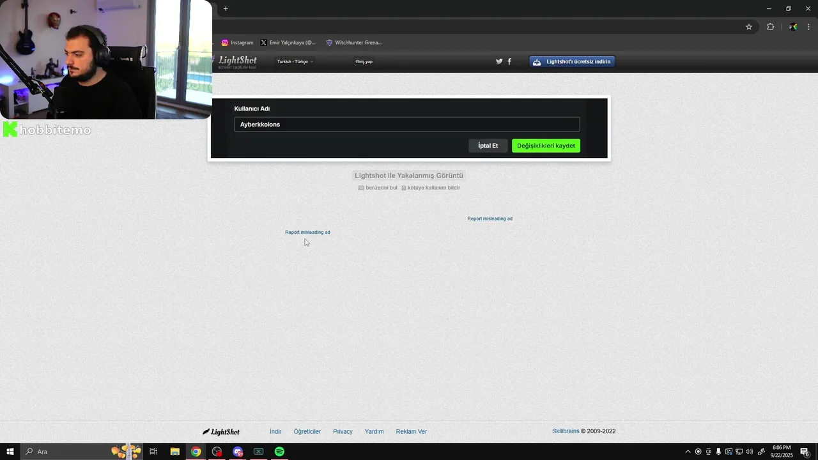Open the Reklam Ver footer link
The height and width of the screenshot is (460, 818).
(x=412, y=432)
